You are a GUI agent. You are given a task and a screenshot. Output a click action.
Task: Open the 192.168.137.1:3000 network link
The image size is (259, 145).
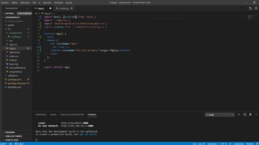[x=77, y=126]
